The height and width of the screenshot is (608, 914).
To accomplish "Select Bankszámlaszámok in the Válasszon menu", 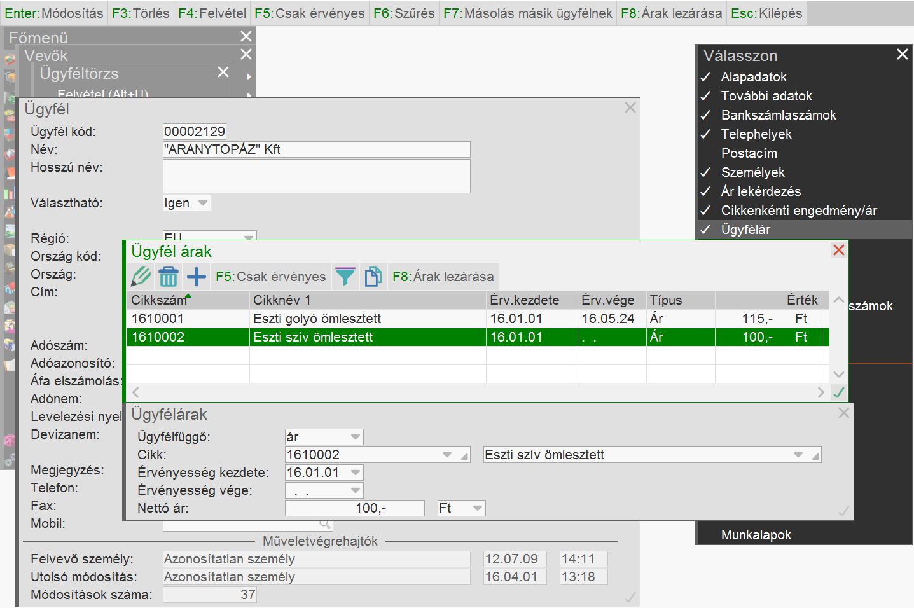I will (779, 115).
